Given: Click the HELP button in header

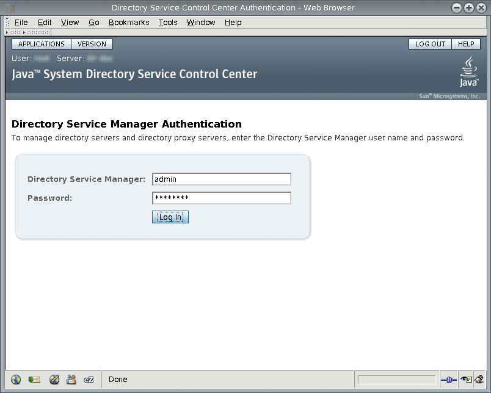Looking at the screenshot, I should pos(466,44).
